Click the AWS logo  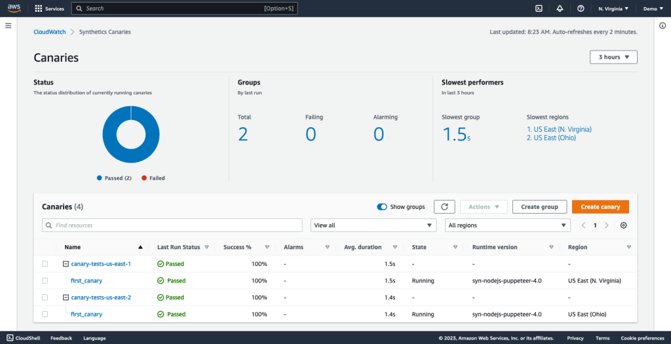[14, 9]
